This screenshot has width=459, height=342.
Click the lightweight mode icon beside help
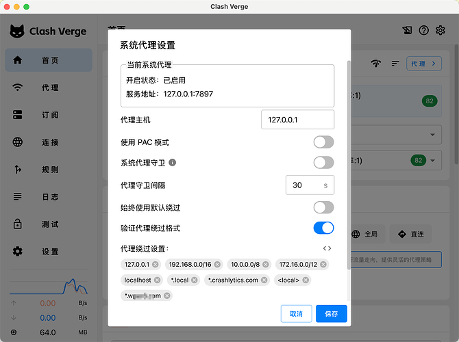[407, 30]
